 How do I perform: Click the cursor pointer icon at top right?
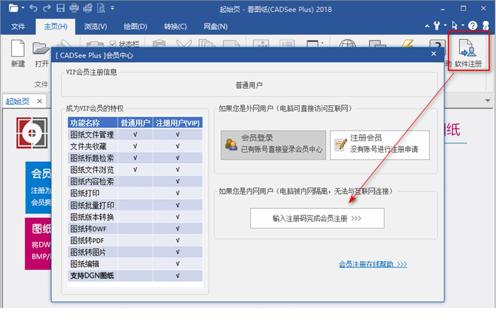(x=455, y=26)
